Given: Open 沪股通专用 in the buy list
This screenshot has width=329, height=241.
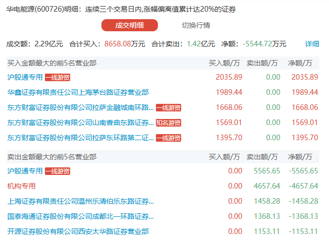Looking at the screenshot, I should (25, 77).
